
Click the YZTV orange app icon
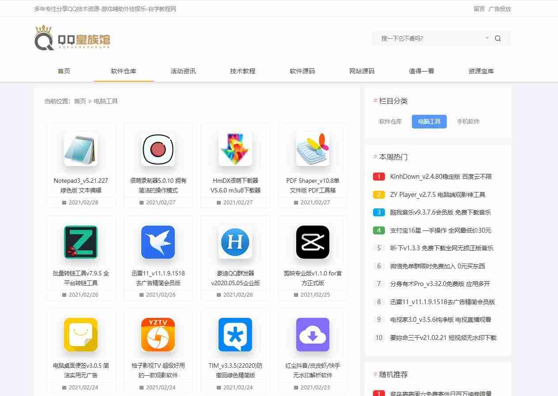click(x=158, y=335)
